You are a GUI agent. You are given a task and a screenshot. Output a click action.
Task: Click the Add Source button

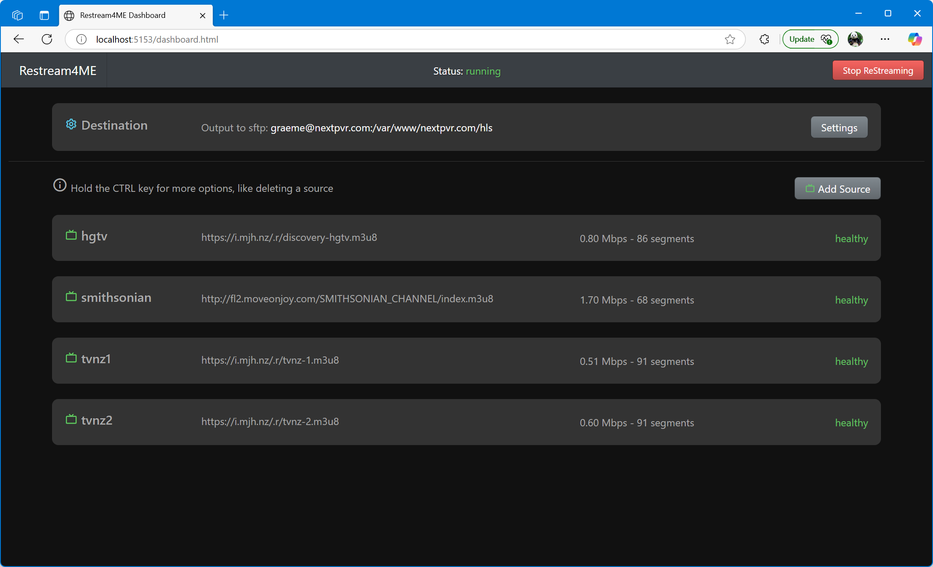pyautogui.click(x=837, y=188)
